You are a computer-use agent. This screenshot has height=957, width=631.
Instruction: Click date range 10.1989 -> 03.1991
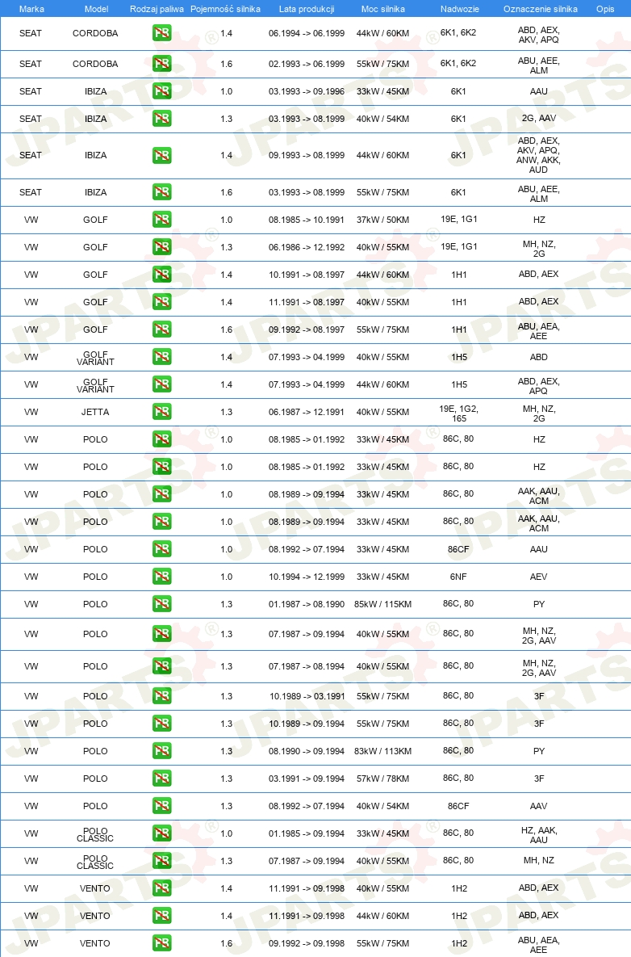point(307,696)
